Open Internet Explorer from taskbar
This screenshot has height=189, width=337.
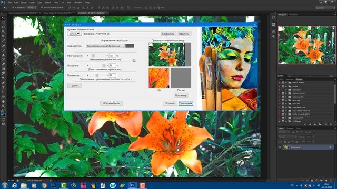(14, 185)
